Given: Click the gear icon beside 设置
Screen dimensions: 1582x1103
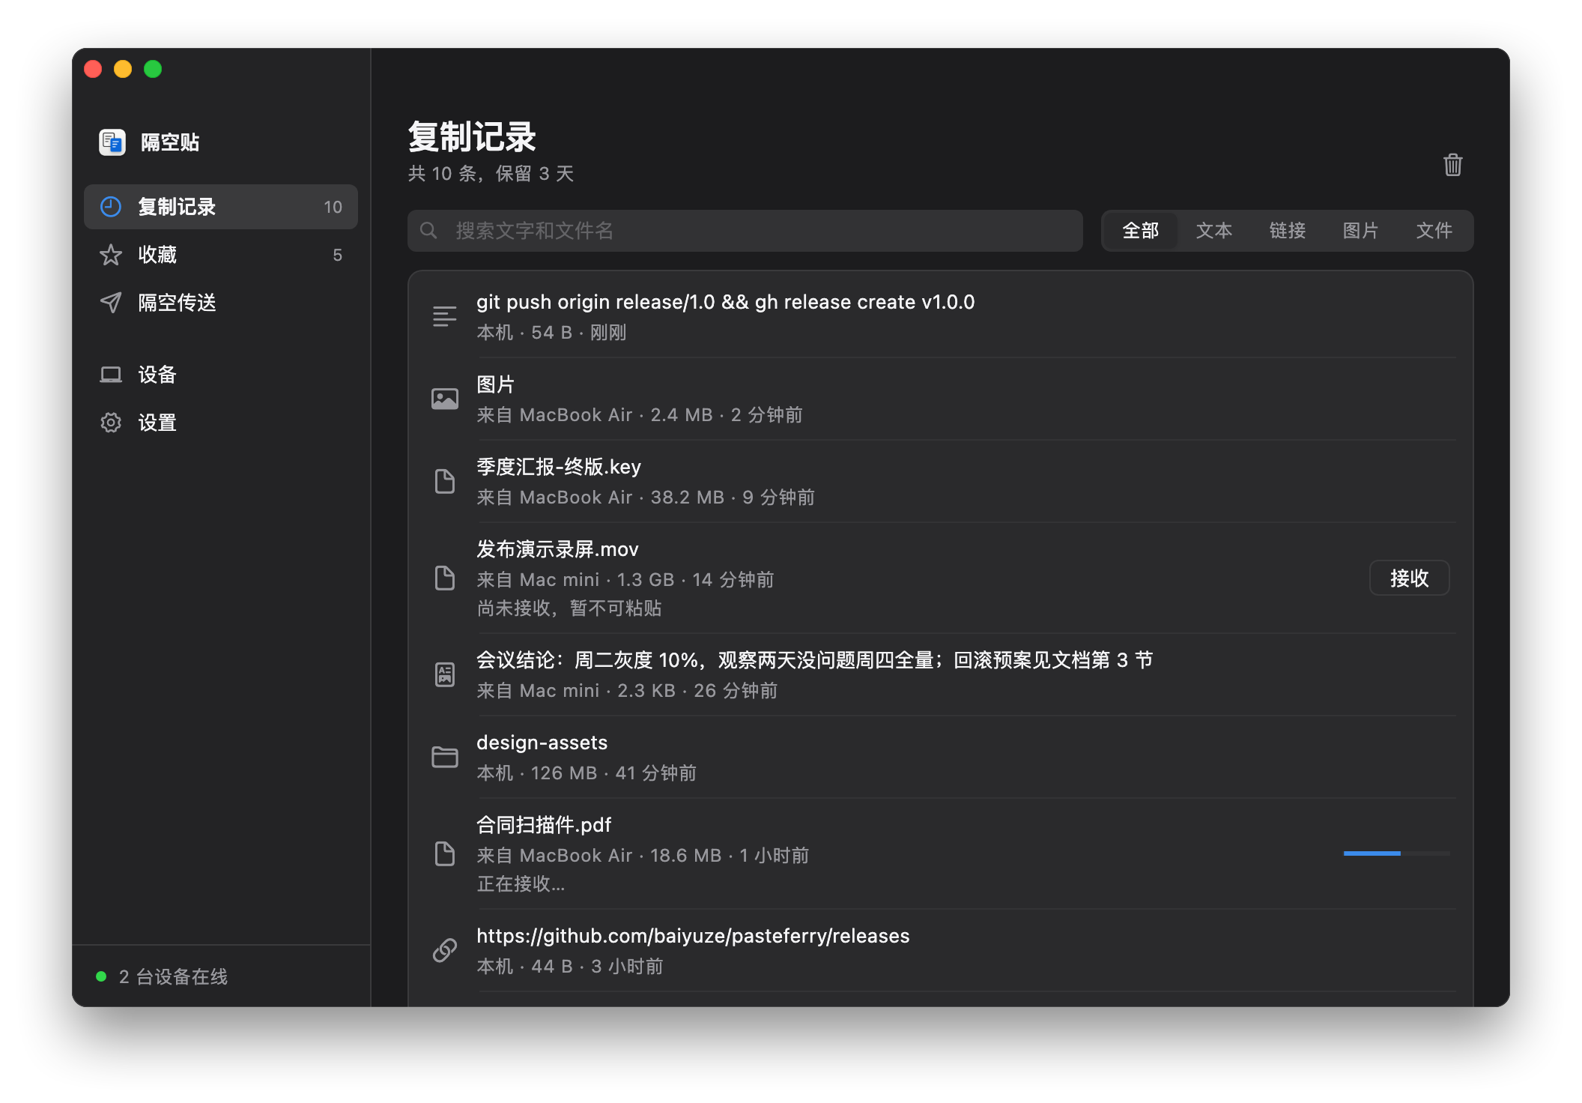Looking at the screenshot, I should pos(111,423).
